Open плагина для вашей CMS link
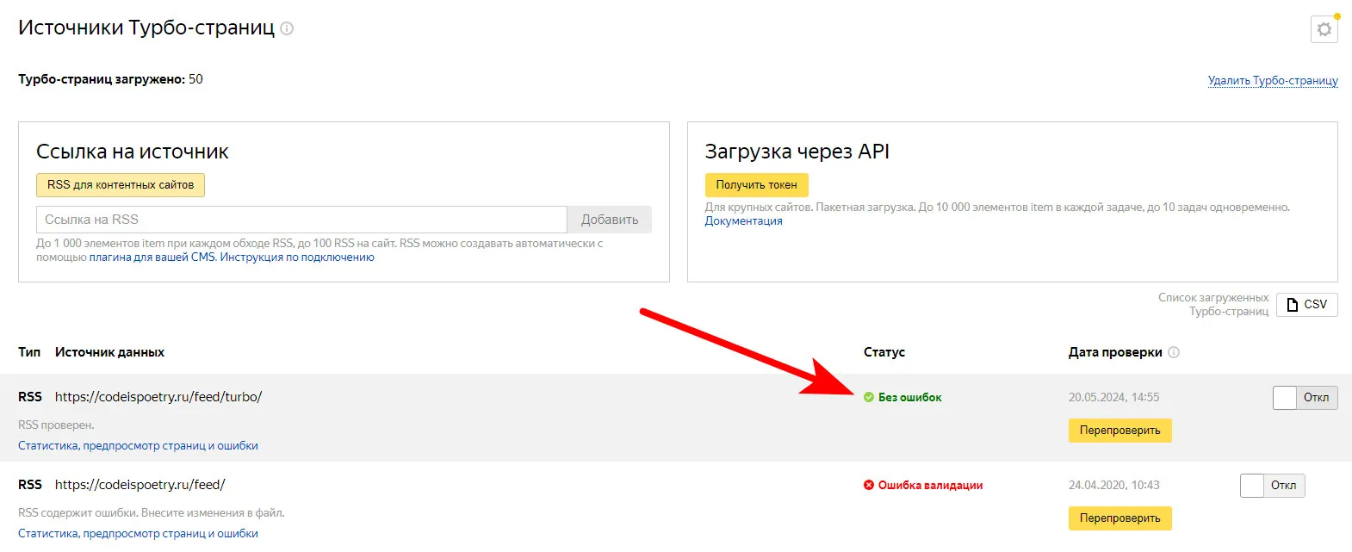Screen dimensions: 1352x552 pyautogui.click(x=152, y=257)
